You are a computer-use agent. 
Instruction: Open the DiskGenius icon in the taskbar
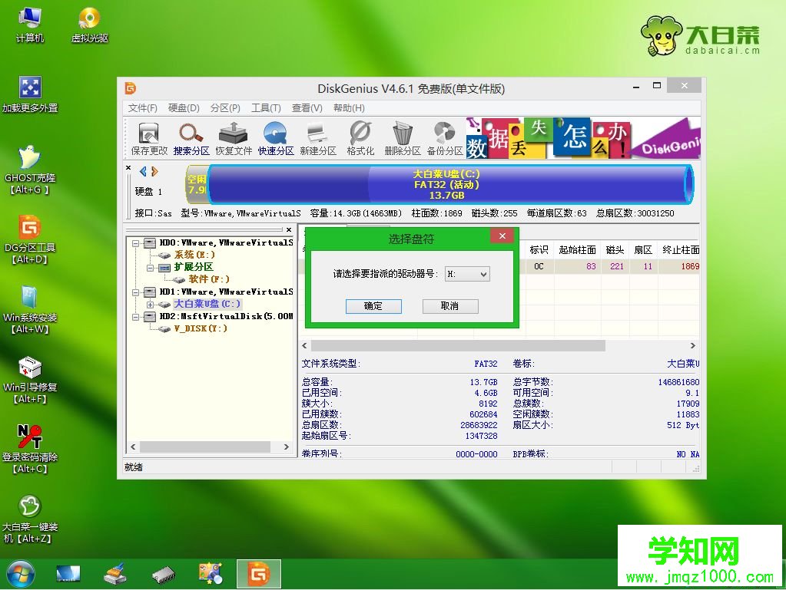pyautogui.click(x=258, y=573)
